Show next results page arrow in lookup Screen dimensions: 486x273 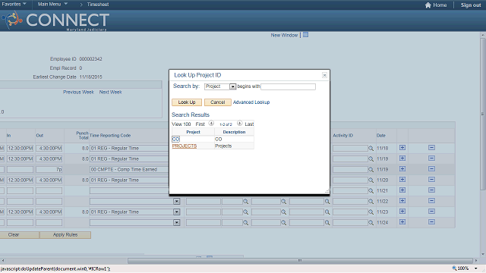point(240,123)
